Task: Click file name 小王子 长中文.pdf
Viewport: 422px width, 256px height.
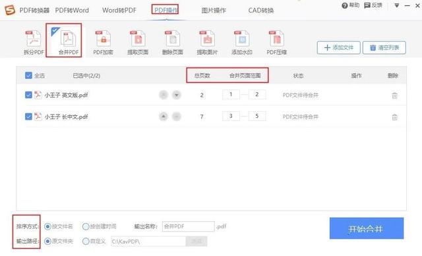Action: [x=66, y=117]
